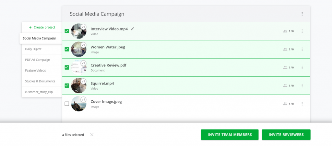332x146 pixels.
Task: Click the reviewers people icon for Women Water.jpeg
Action: [285, 49]
